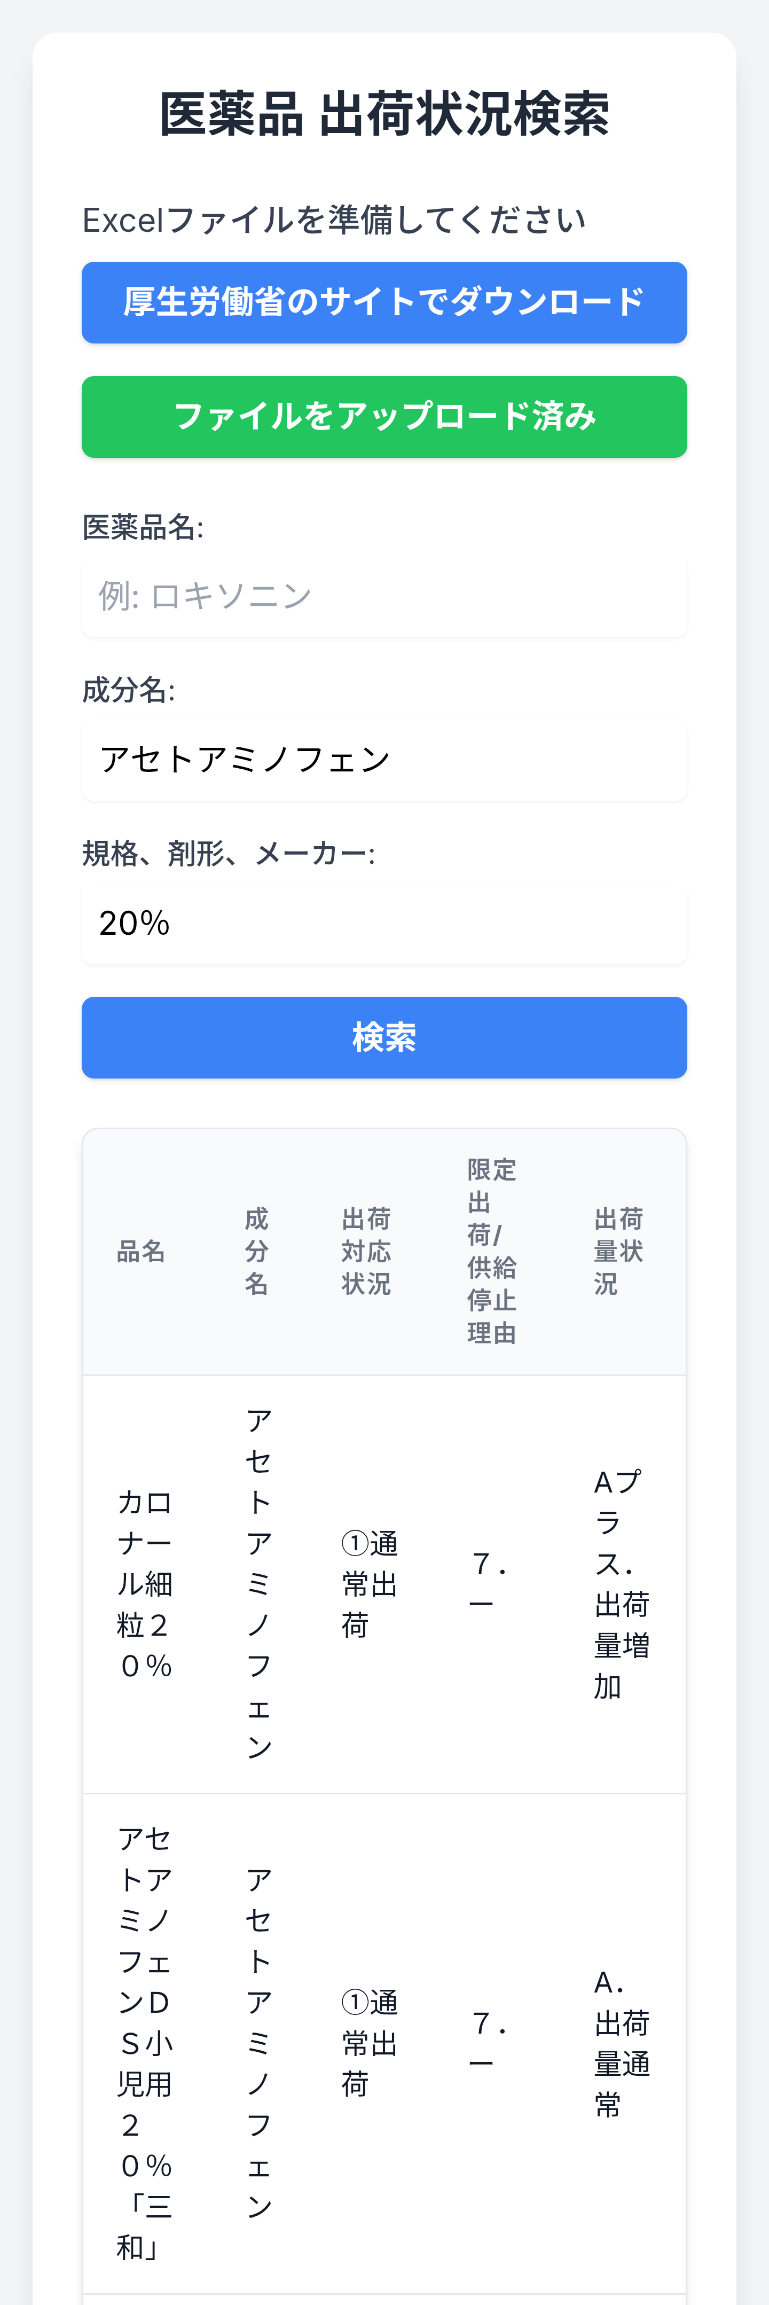Select the アセトアミノフェンＤＳ小児用２０％「三和」 cell
The width and height of the screenshot is (769, 2305).
click(x=145, y=2043)
